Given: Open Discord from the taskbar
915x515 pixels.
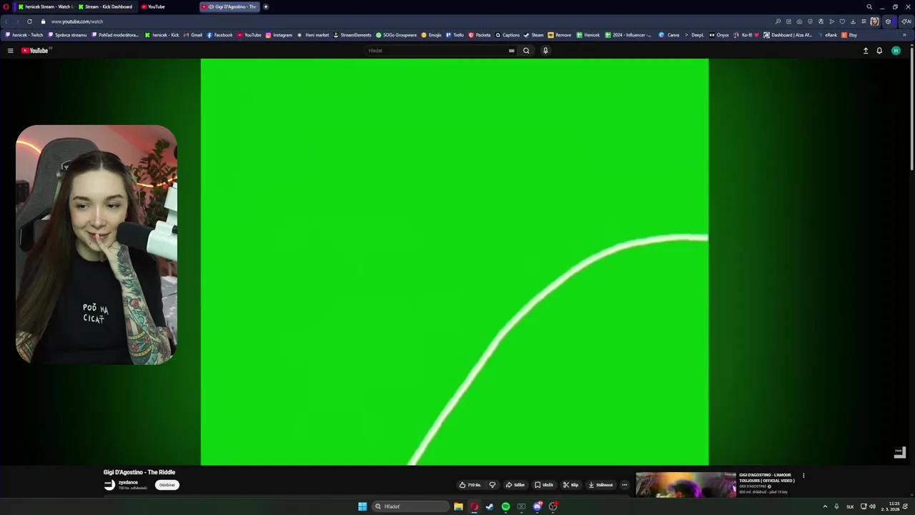Looking at the screenshot, I should 537,506.
